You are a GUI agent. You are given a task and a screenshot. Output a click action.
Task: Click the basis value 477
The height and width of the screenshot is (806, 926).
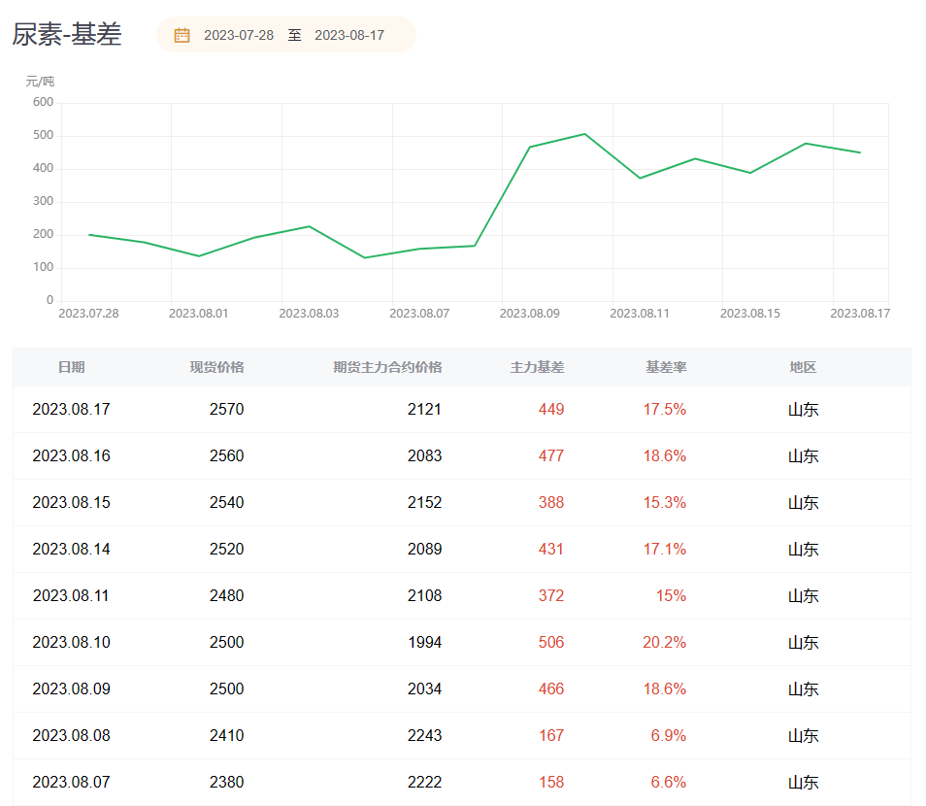click(551, 455)
